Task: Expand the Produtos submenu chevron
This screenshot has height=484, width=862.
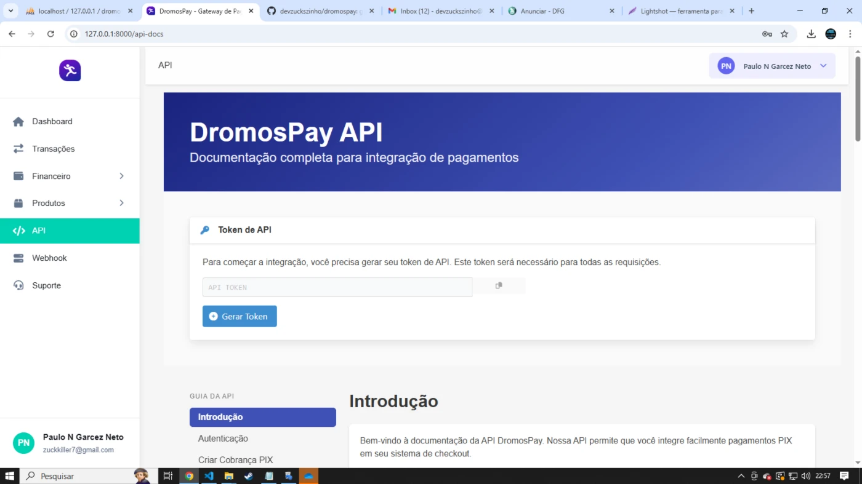Action: point(121,204)
